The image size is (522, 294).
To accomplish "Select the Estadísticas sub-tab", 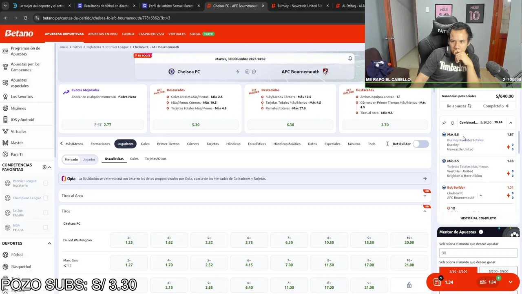I will 114,159.
